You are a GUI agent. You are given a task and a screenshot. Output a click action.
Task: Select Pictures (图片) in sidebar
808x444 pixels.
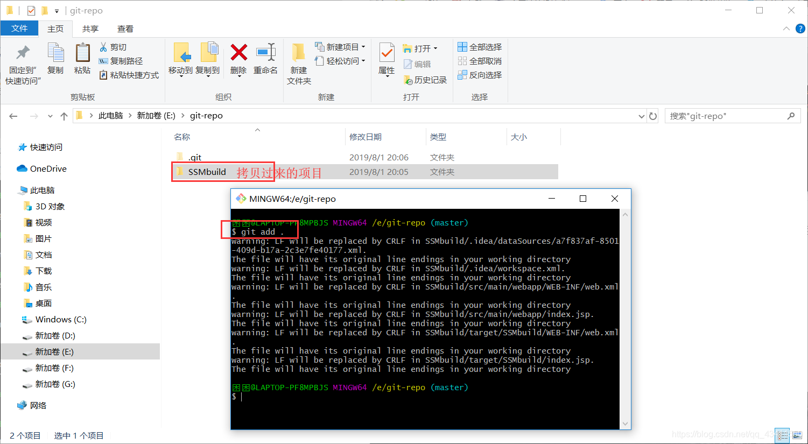tap(44, 239)
